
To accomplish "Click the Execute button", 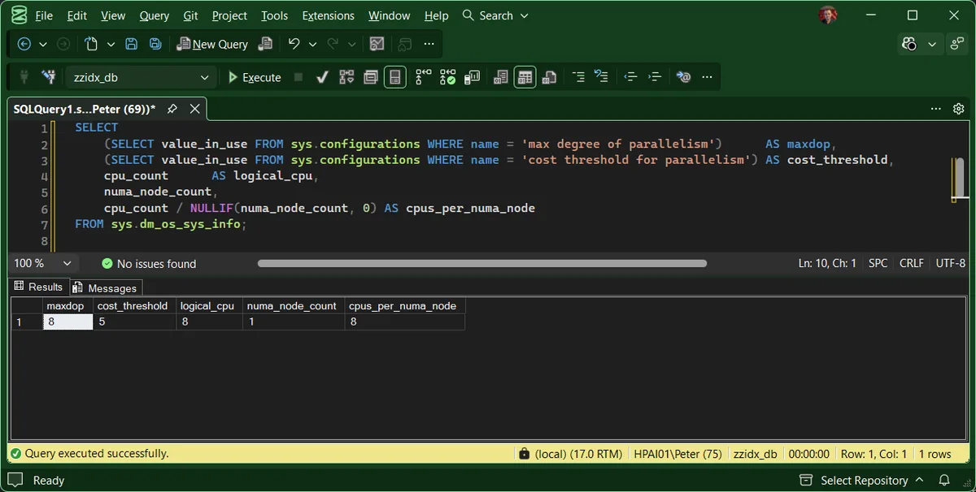I will tap(254, 77).
